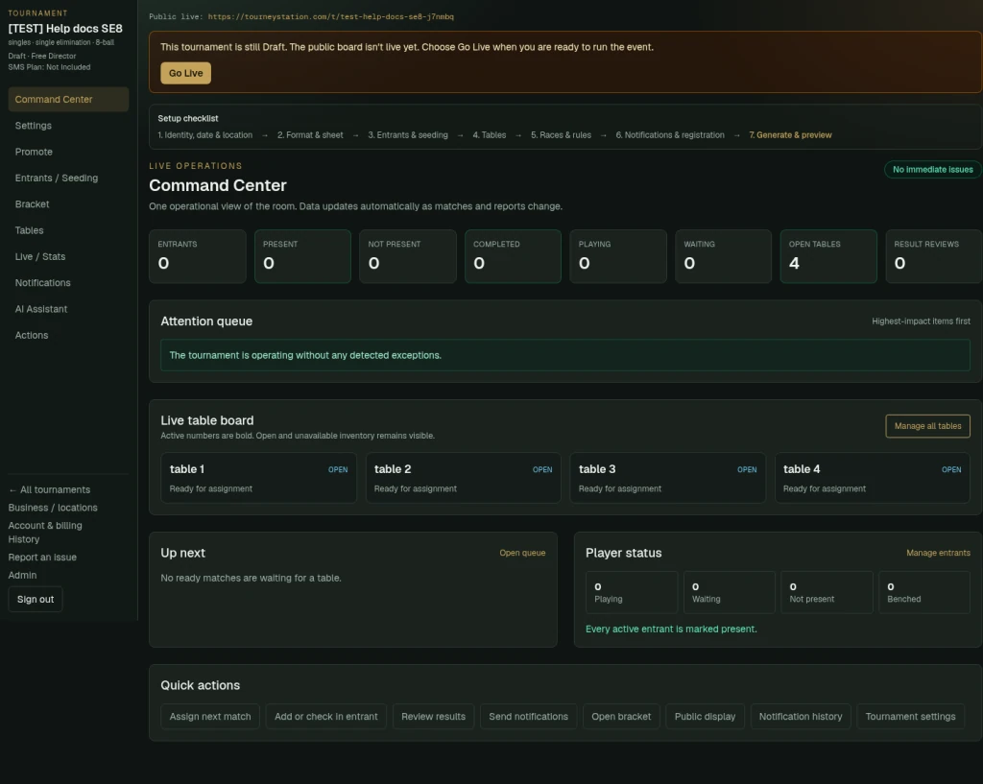Select Waiting count in Player status
The image size is (983, 784).
[730, 592]
